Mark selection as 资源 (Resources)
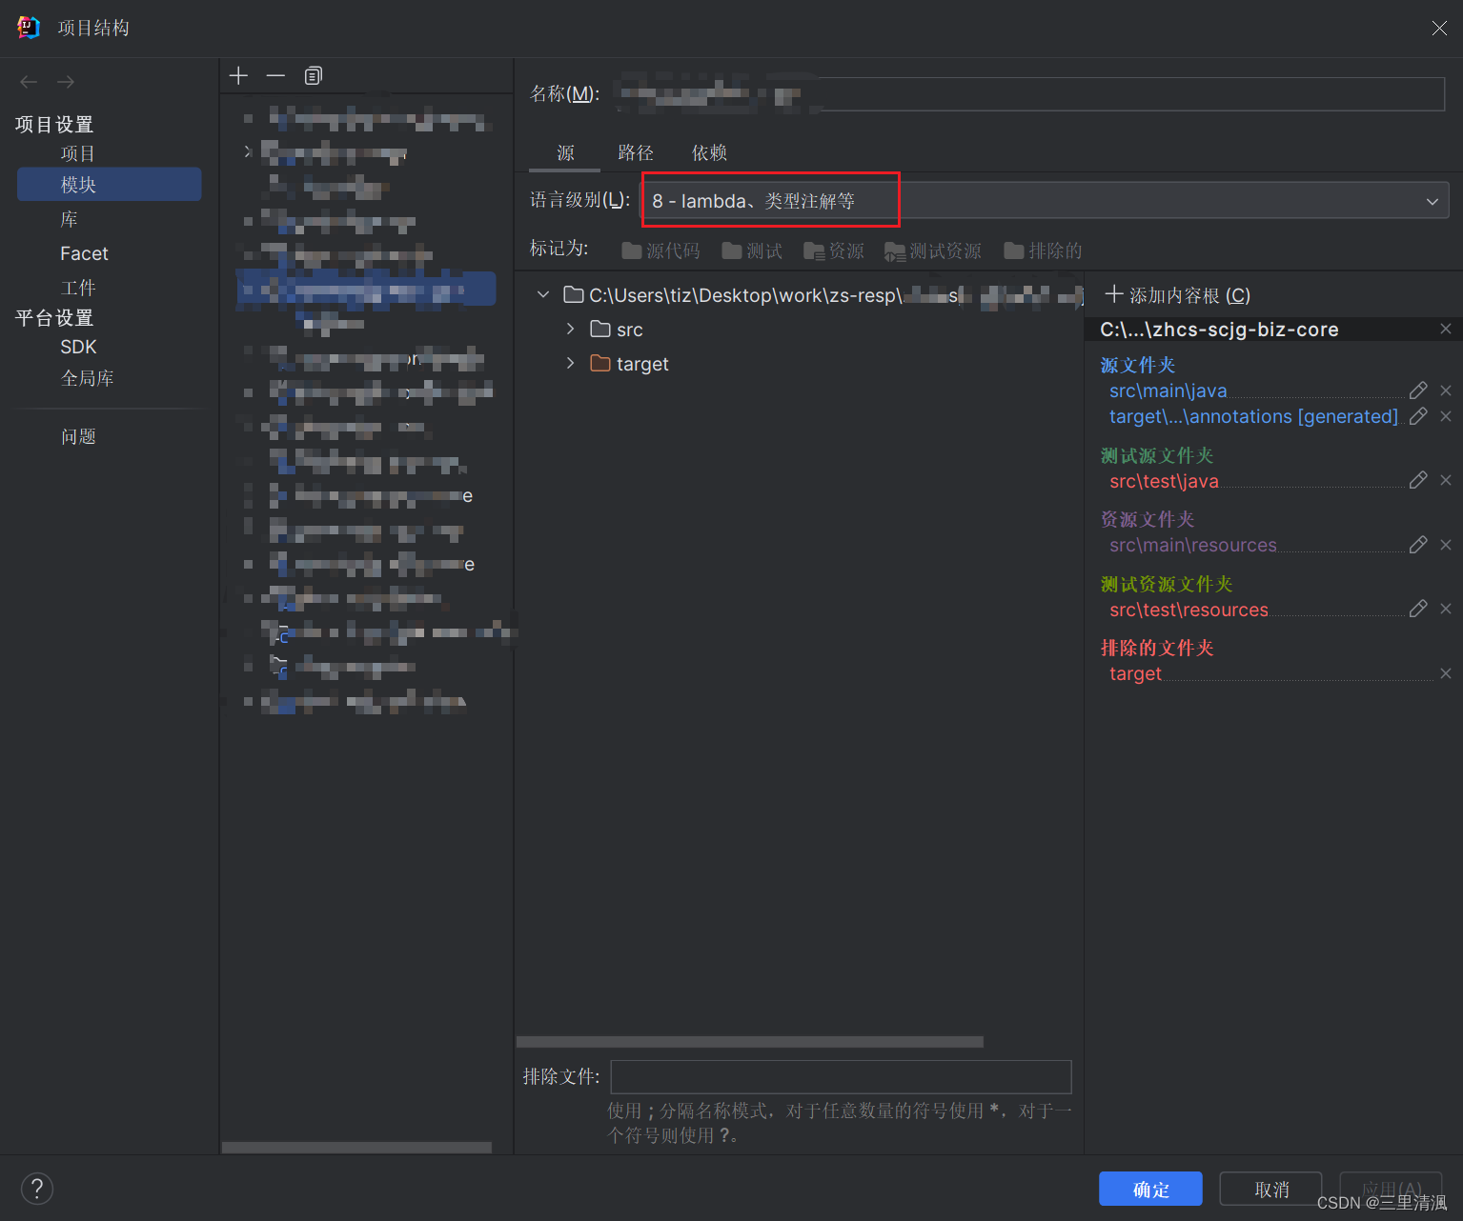Screen dimensions: 1463x1221 [834, 250]
